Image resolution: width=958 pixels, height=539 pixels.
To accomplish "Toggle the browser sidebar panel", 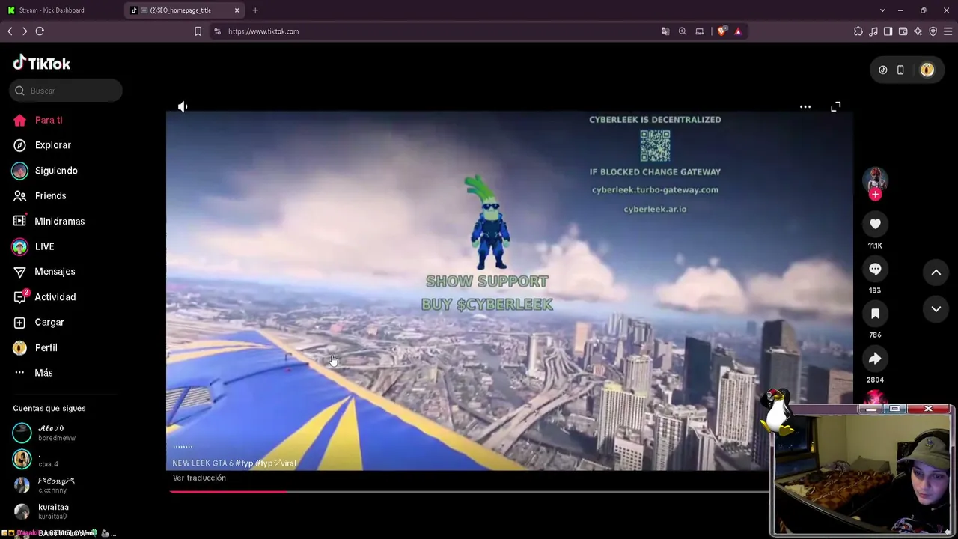I will 888,31.
